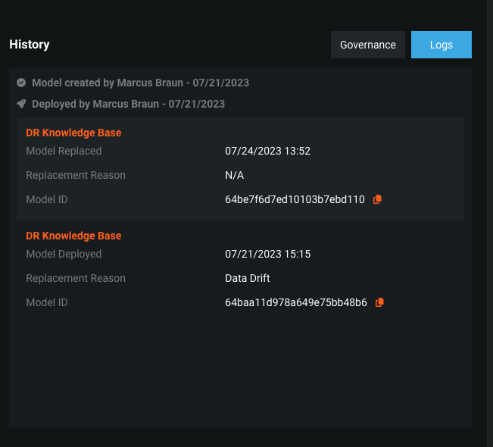Click the Model Deployed label
493x447 pixels.
coord(64,254)
